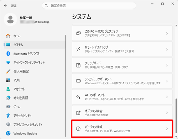Click the プライバシー shield icon
178x139 pixels.
tap(8, 124)
